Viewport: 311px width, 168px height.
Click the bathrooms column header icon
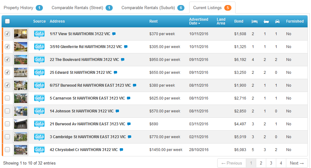[266, 21]
